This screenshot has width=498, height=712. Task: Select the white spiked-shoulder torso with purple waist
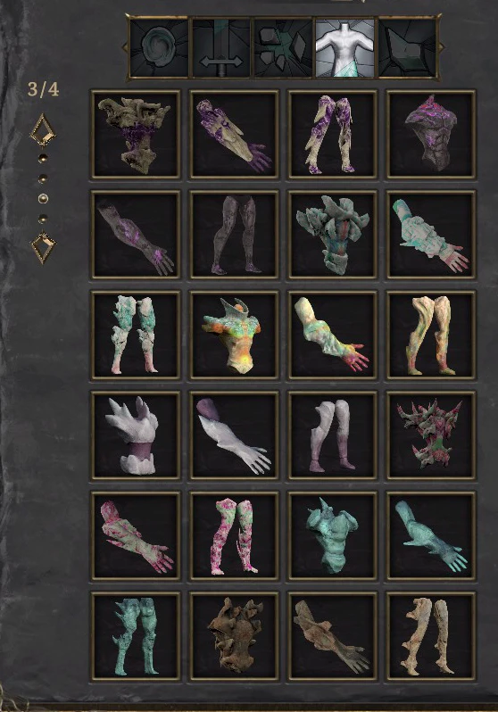point(136,435)
